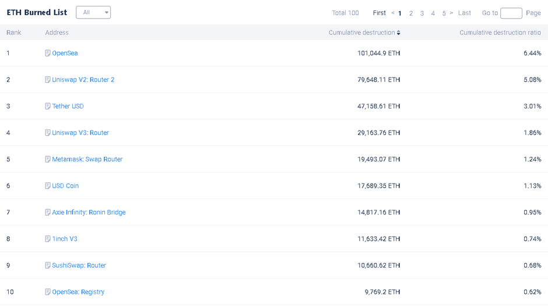Click the icon beside OpenSea: Registry
The width and height of the screenshot is (548, 306).
pos(48,292)
